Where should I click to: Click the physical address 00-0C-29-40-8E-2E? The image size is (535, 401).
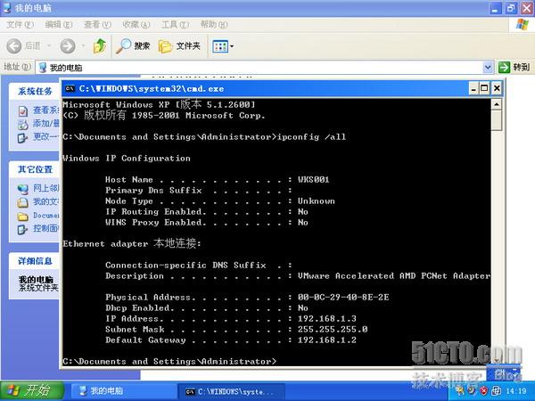tap(343, 297)
